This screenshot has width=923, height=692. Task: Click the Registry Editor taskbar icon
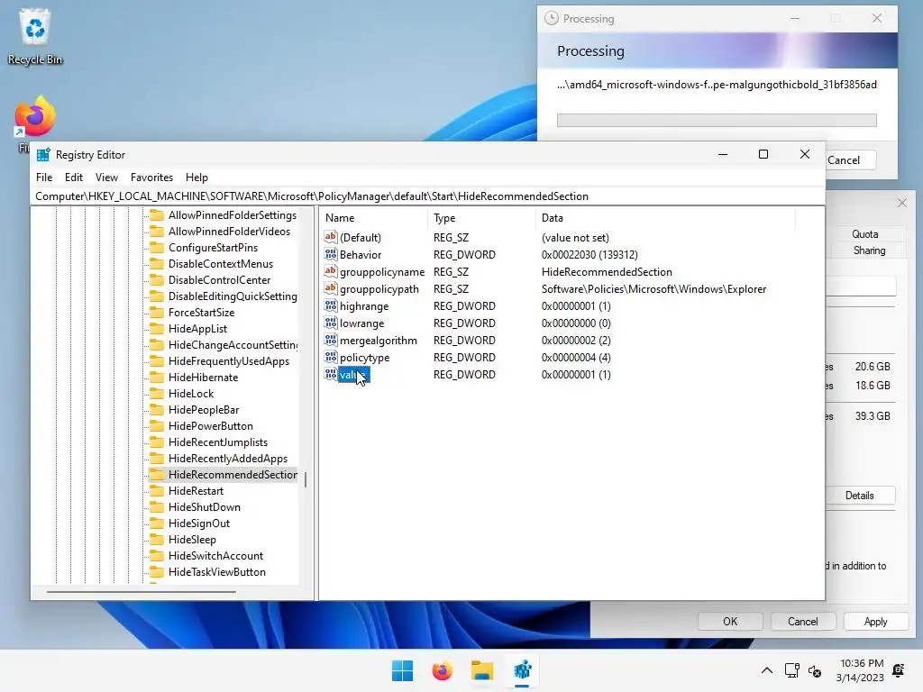pyautogui.click(x=522, y=670)
